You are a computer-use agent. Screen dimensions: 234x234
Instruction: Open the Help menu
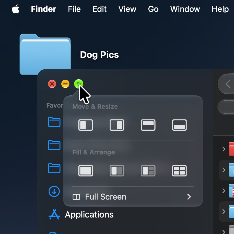[x=220, y=9]
